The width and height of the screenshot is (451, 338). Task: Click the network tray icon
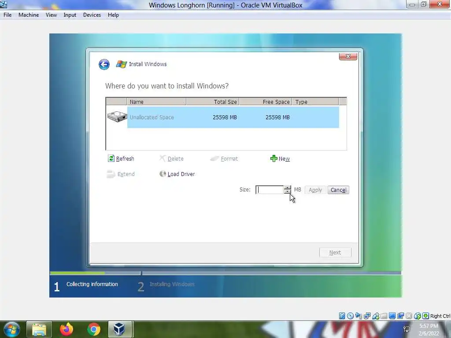pyautogui.click(x=407, y=329)
